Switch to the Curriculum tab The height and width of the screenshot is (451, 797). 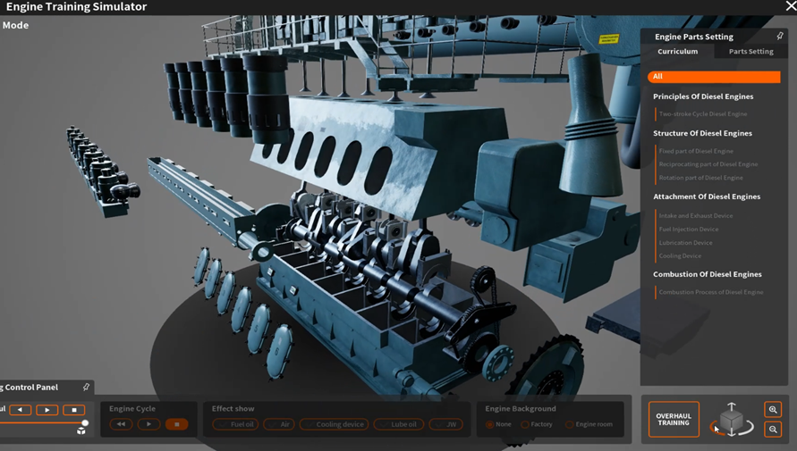click(x=677, y=51)
